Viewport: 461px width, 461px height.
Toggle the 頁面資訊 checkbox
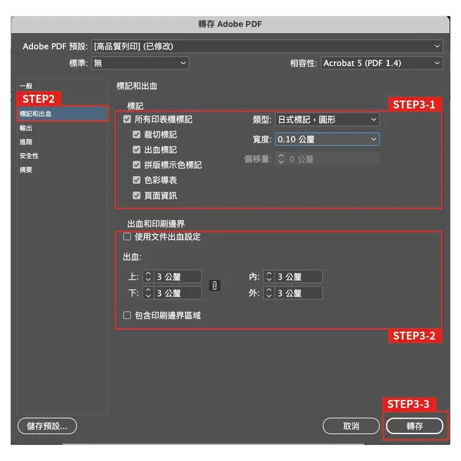pyautogui.click(x=136, y=196)
